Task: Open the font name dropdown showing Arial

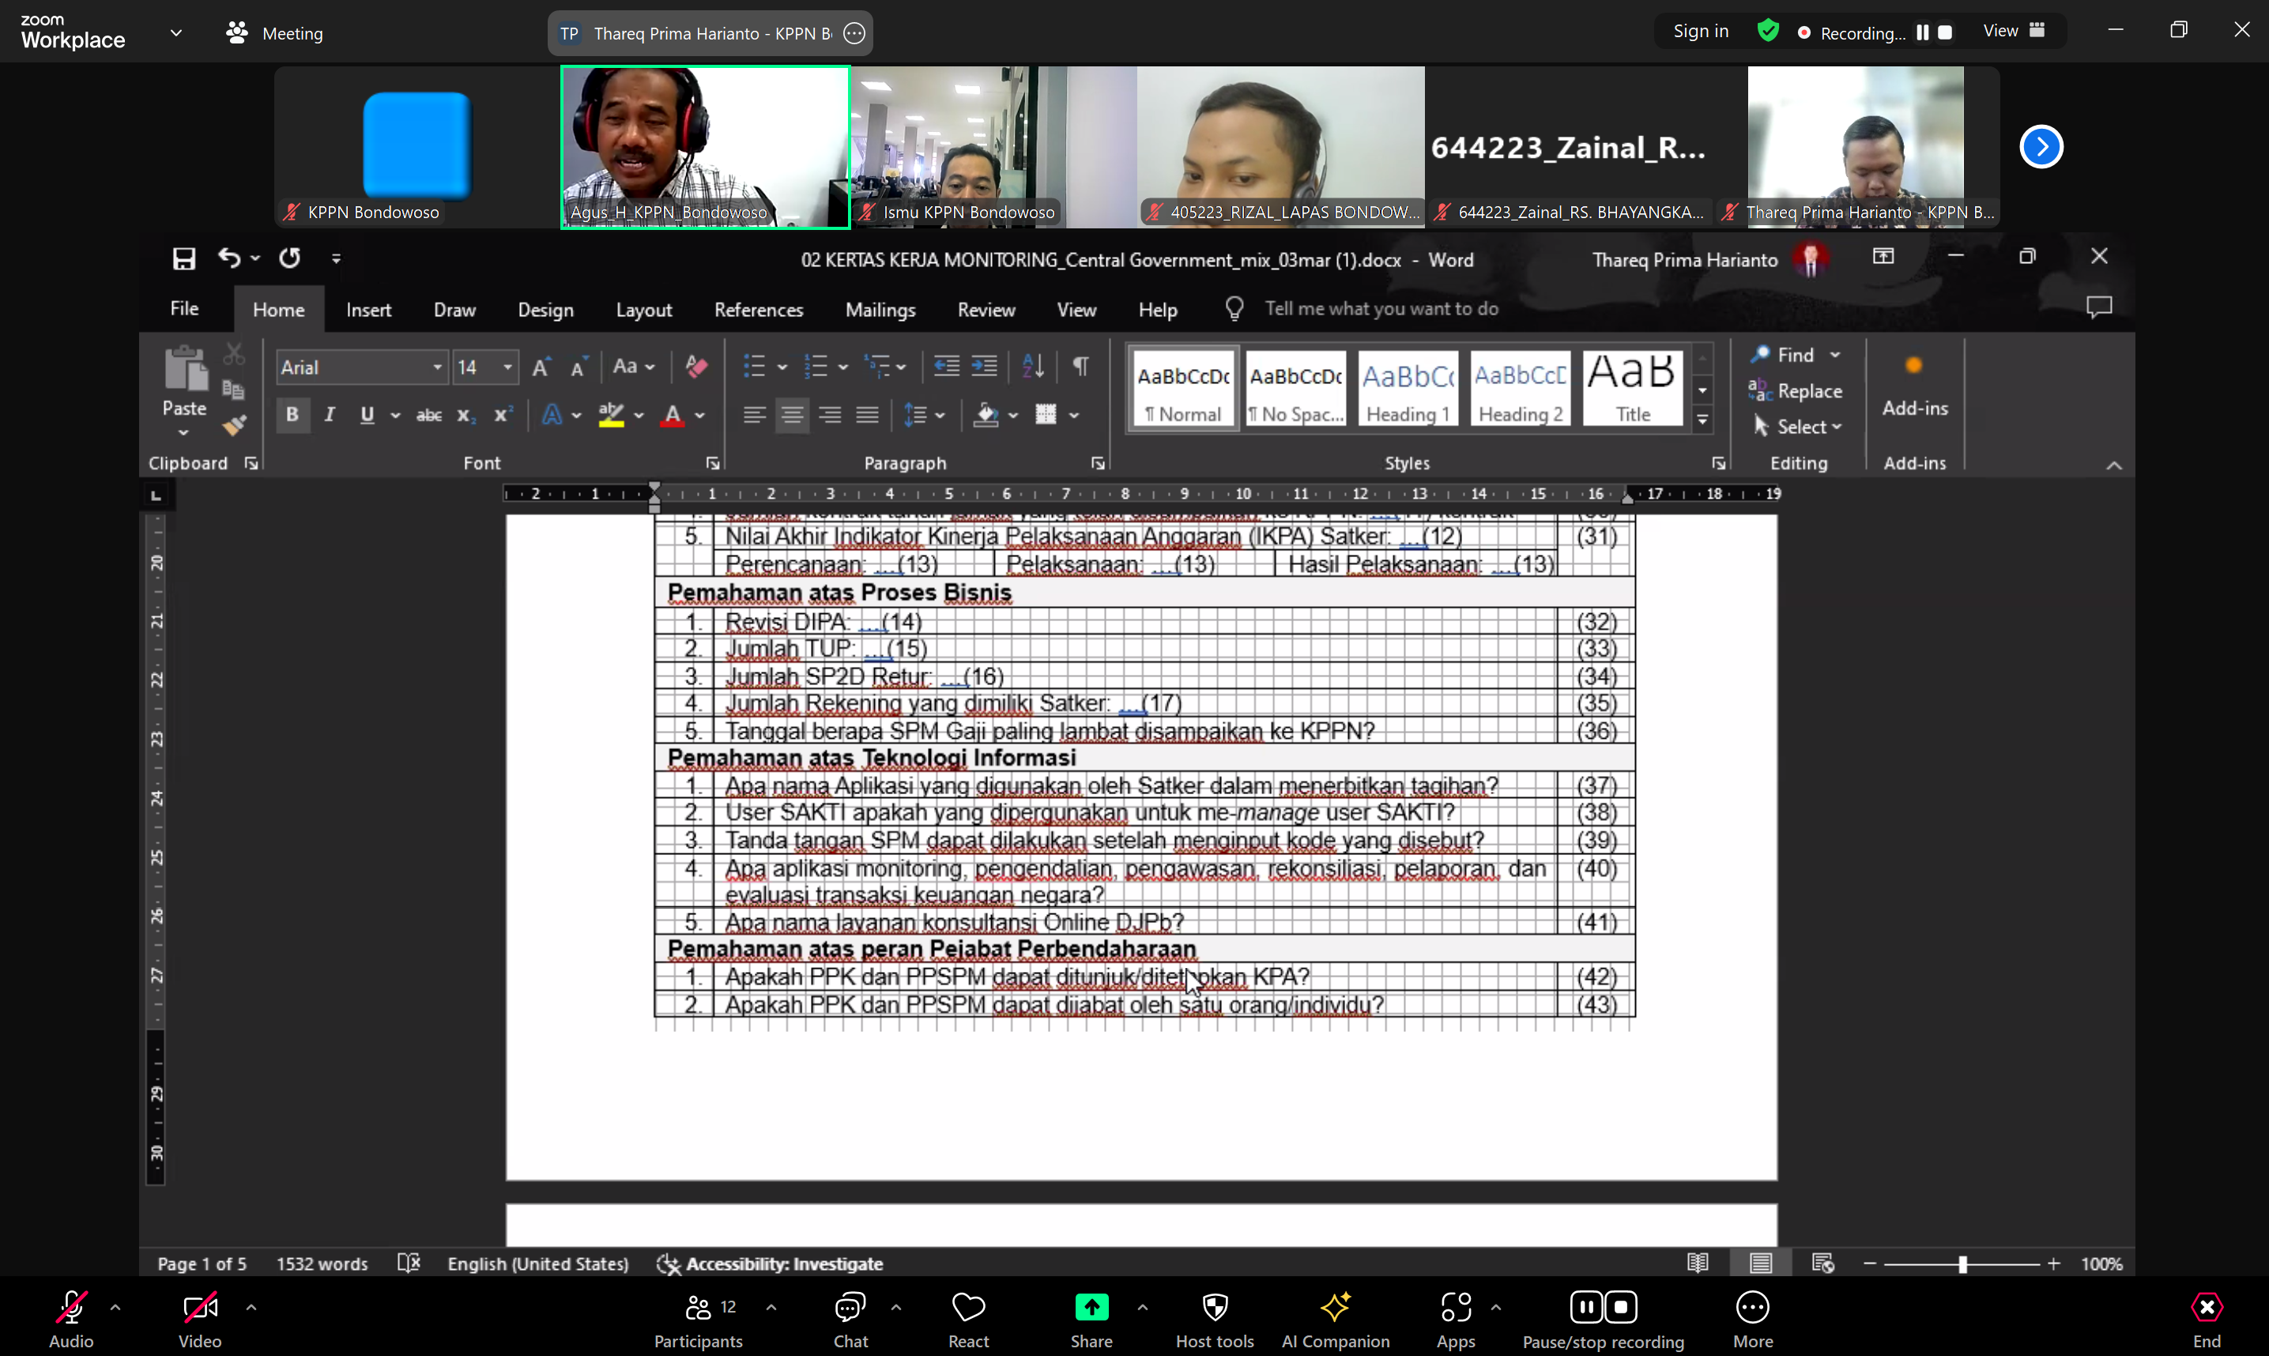Action: pos(438,367)
